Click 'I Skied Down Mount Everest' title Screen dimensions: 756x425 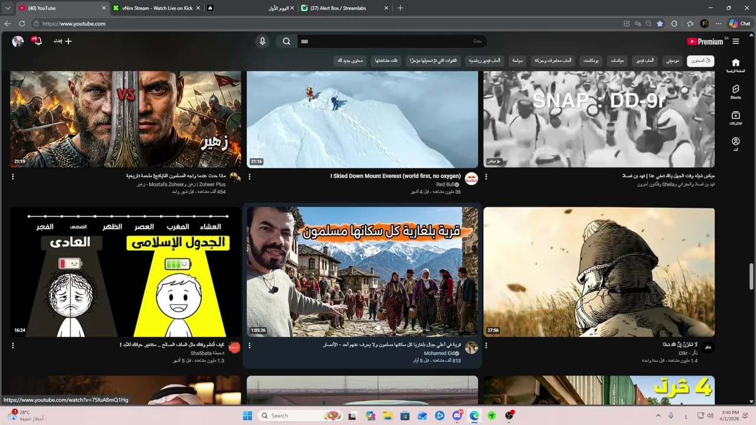[x=396, y=176]
